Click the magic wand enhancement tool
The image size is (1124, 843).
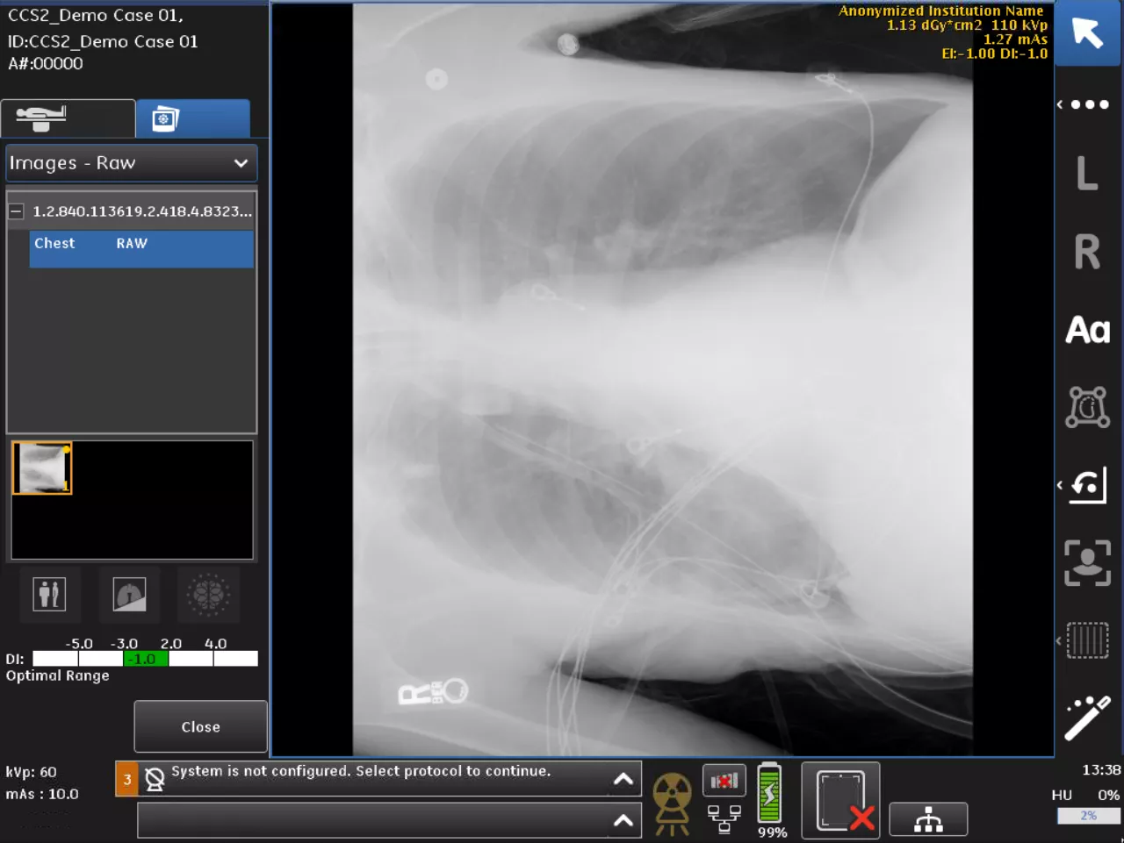click(1087, 718)
